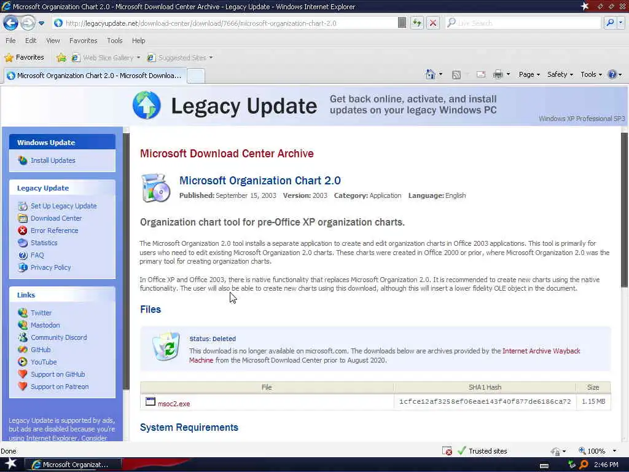Open the Help menu
This screenshot has width=629, height=472.
(x=138, y=41)
